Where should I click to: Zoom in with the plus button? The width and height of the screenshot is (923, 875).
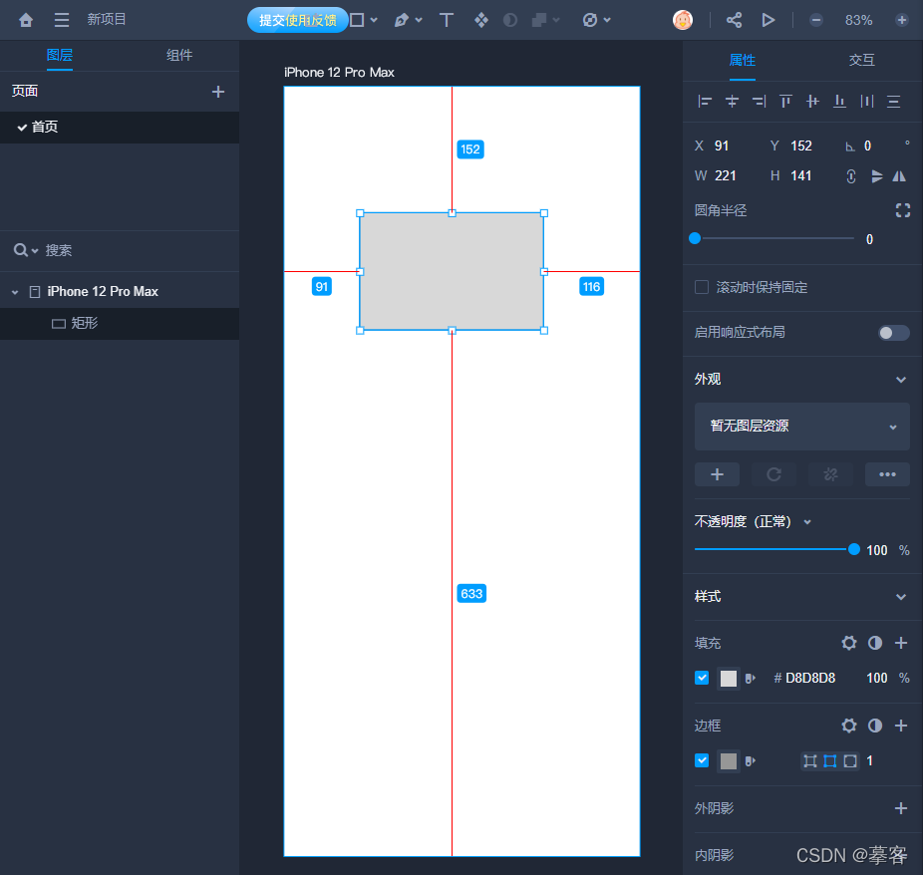[901, 20]
